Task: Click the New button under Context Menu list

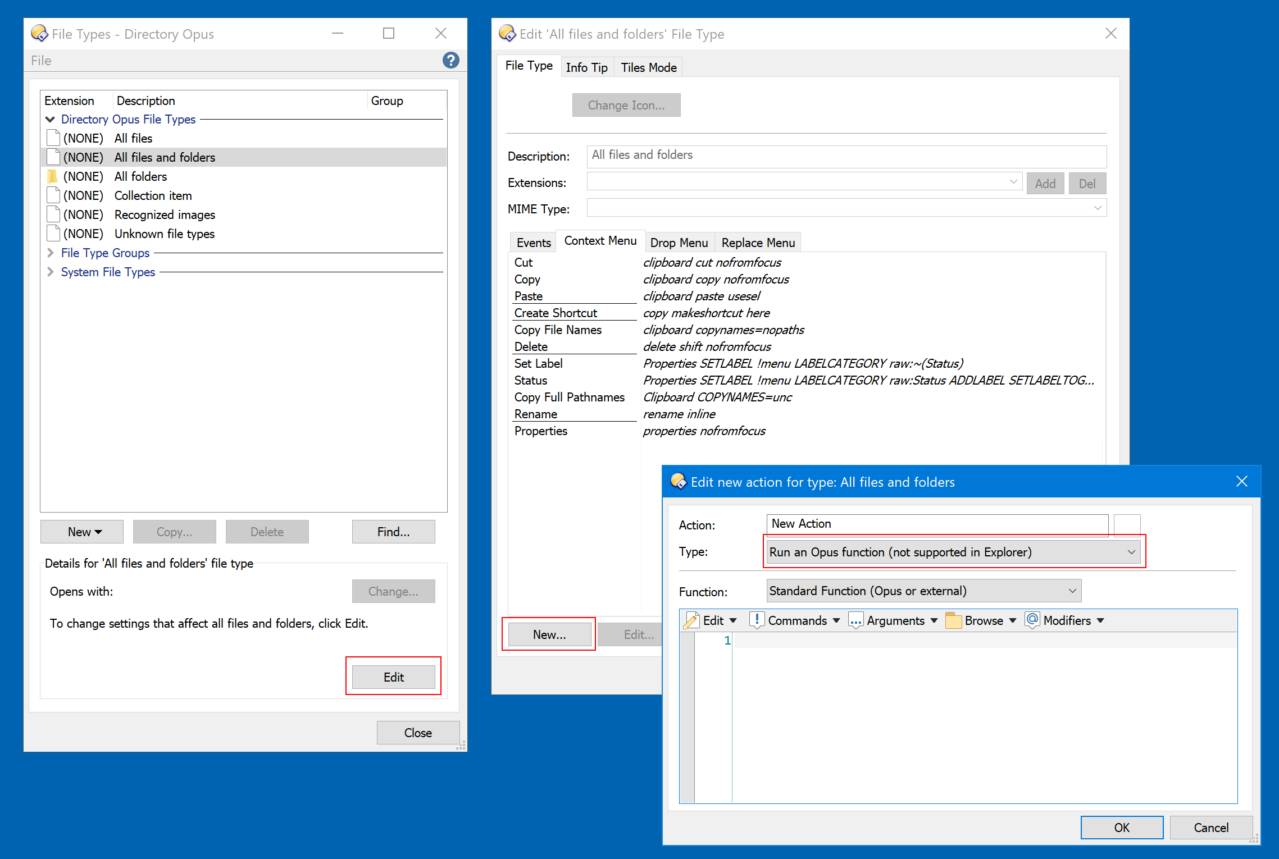Action: 549,634
